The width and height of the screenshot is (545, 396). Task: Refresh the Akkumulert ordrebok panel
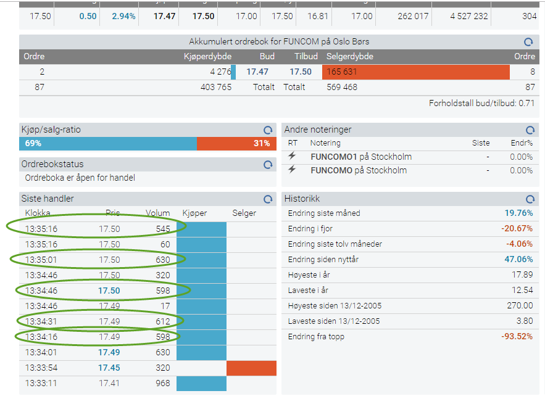[x=528, y=42]
